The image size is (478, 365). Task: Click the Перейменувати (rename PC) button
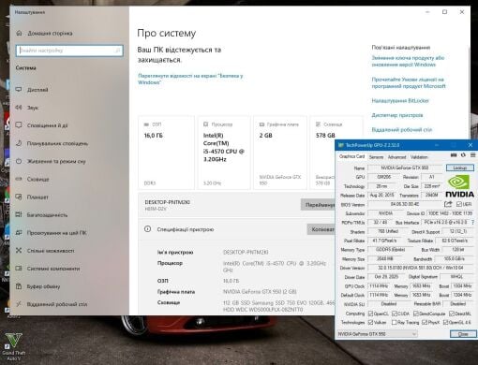318,205
